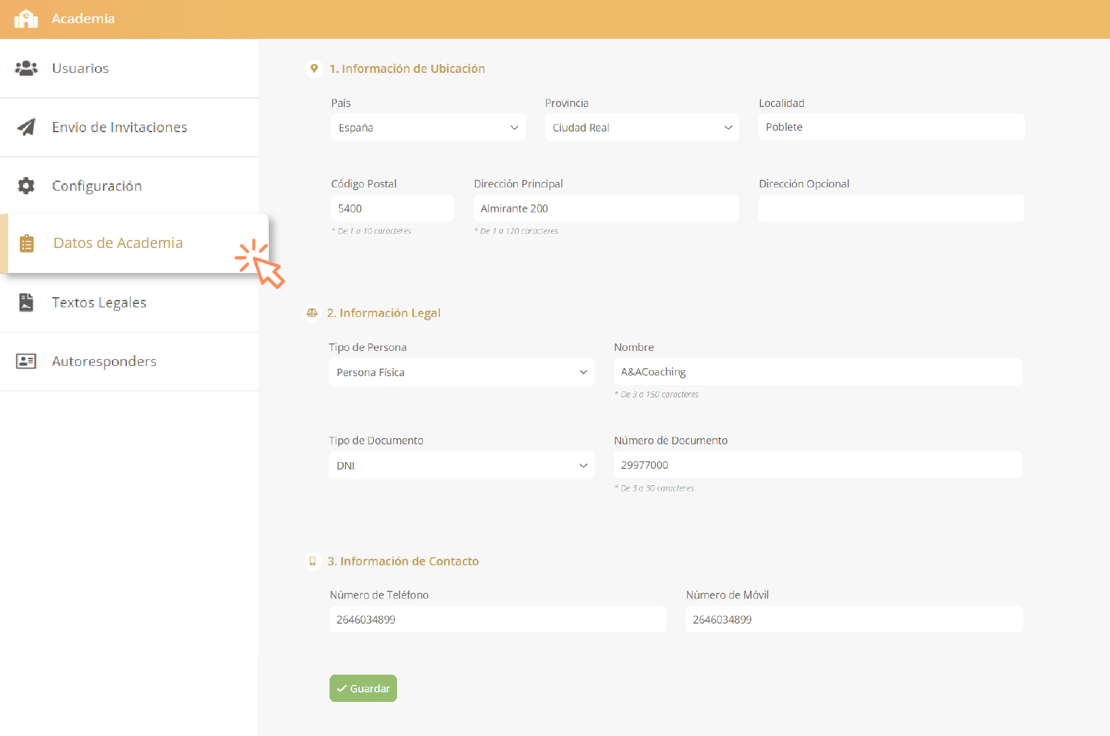Click the 'De 3 a 150 caracteres' hint
Screen dimensions: 1110x736
[x=657, y=395]
